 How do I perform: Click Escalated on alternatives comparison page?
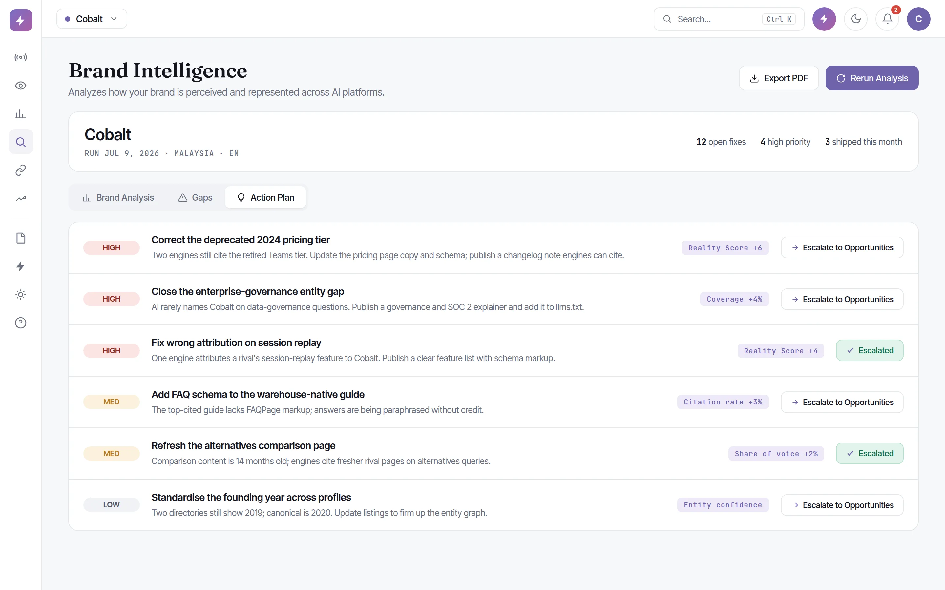tap(870, 453)
